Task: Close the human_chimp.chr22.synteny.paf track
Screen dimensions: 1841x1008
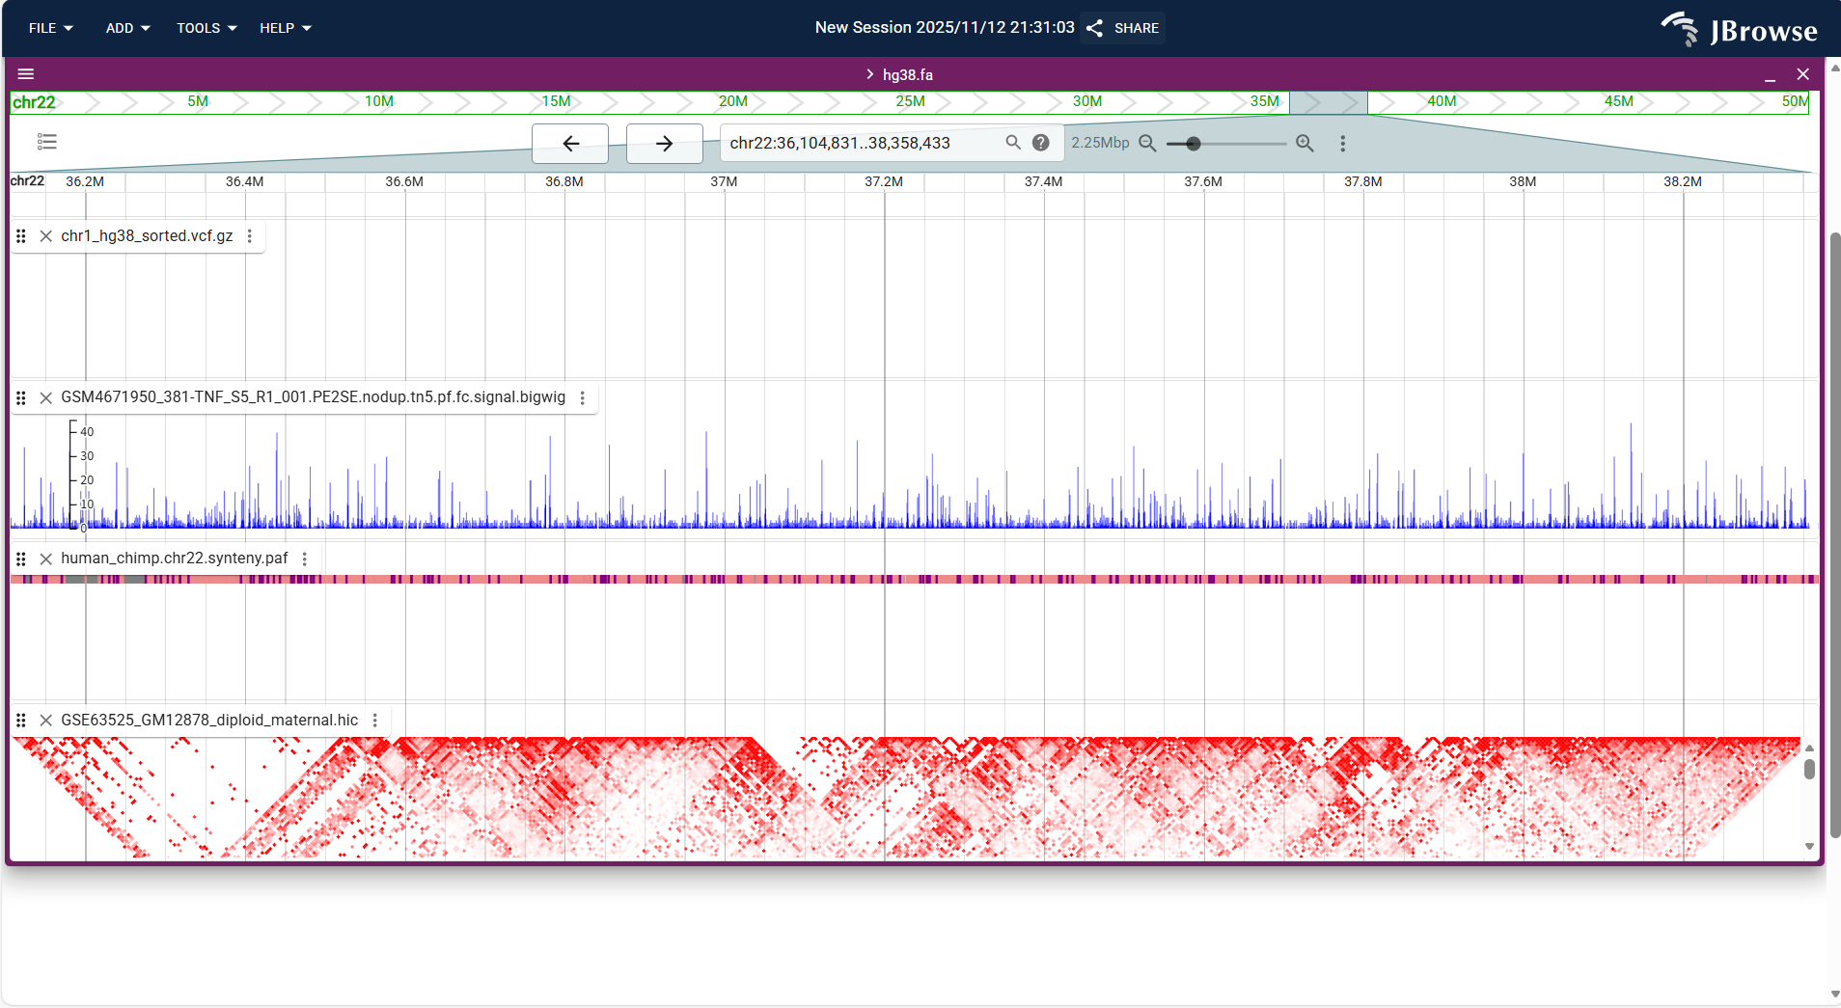Action: point(45,558)
